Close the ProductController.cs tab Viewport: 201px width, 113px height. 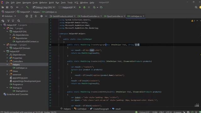pos(101,16)
